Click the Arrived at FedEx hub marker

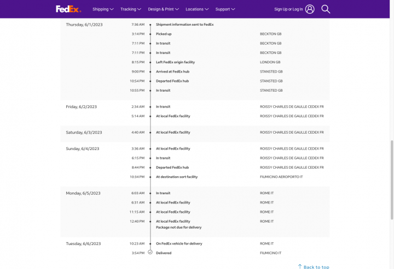click(x=150, y=71)
